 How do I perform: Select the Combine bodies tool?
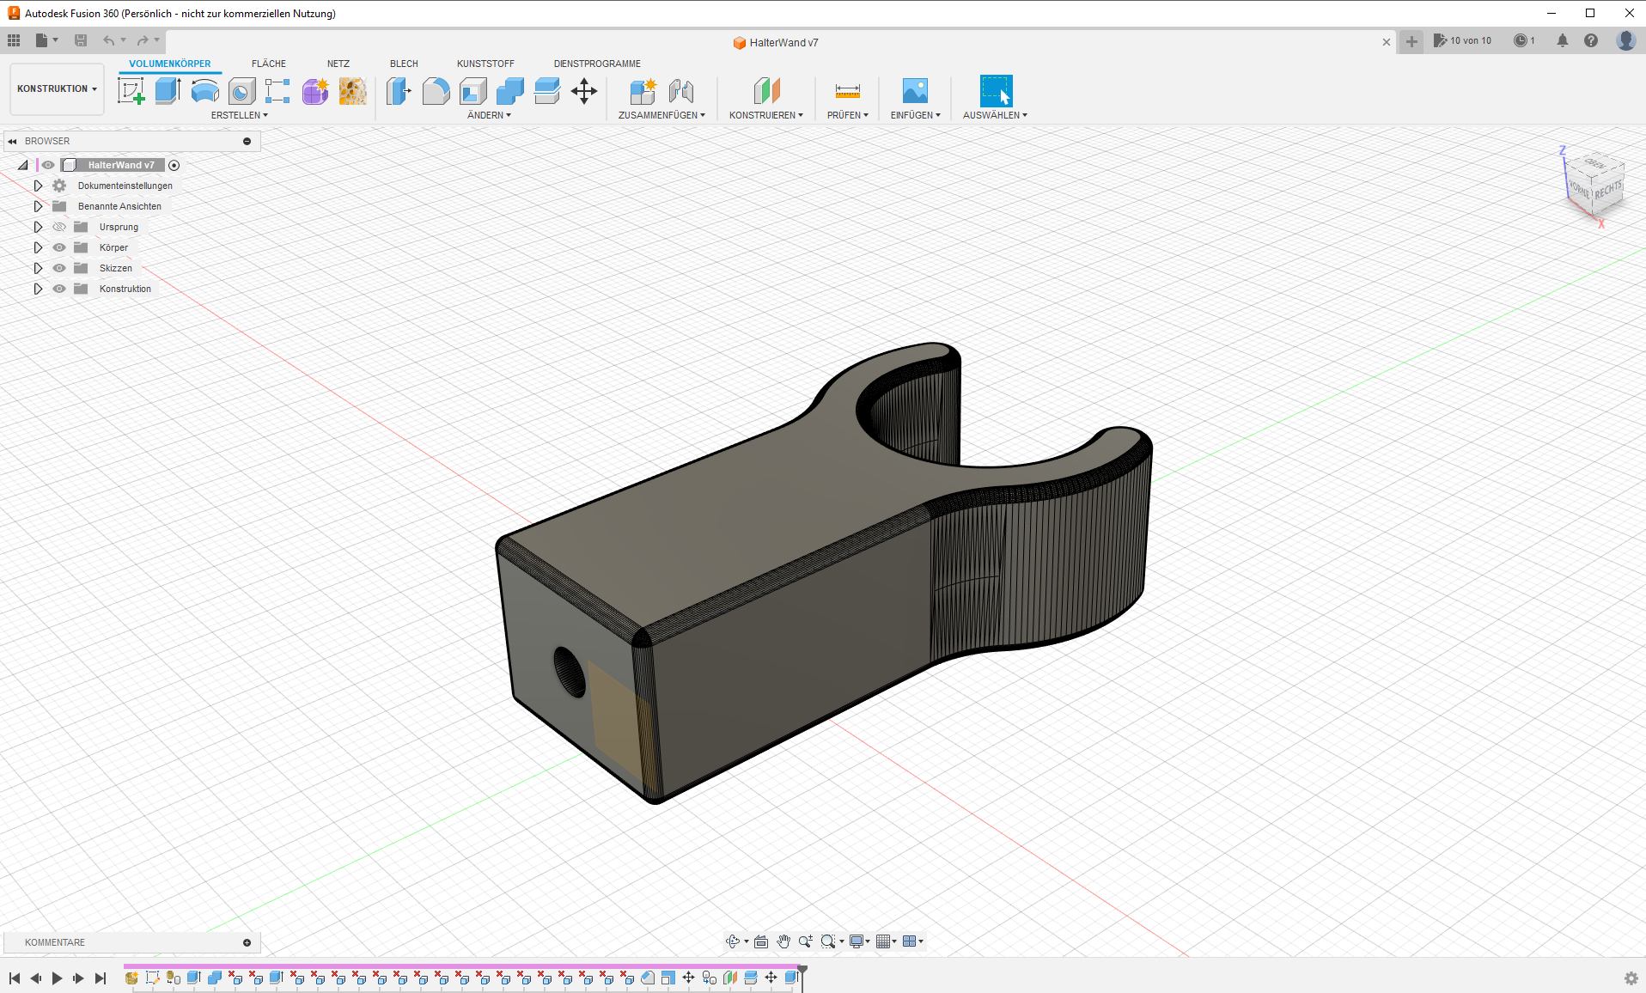click(x=509, y=91)
